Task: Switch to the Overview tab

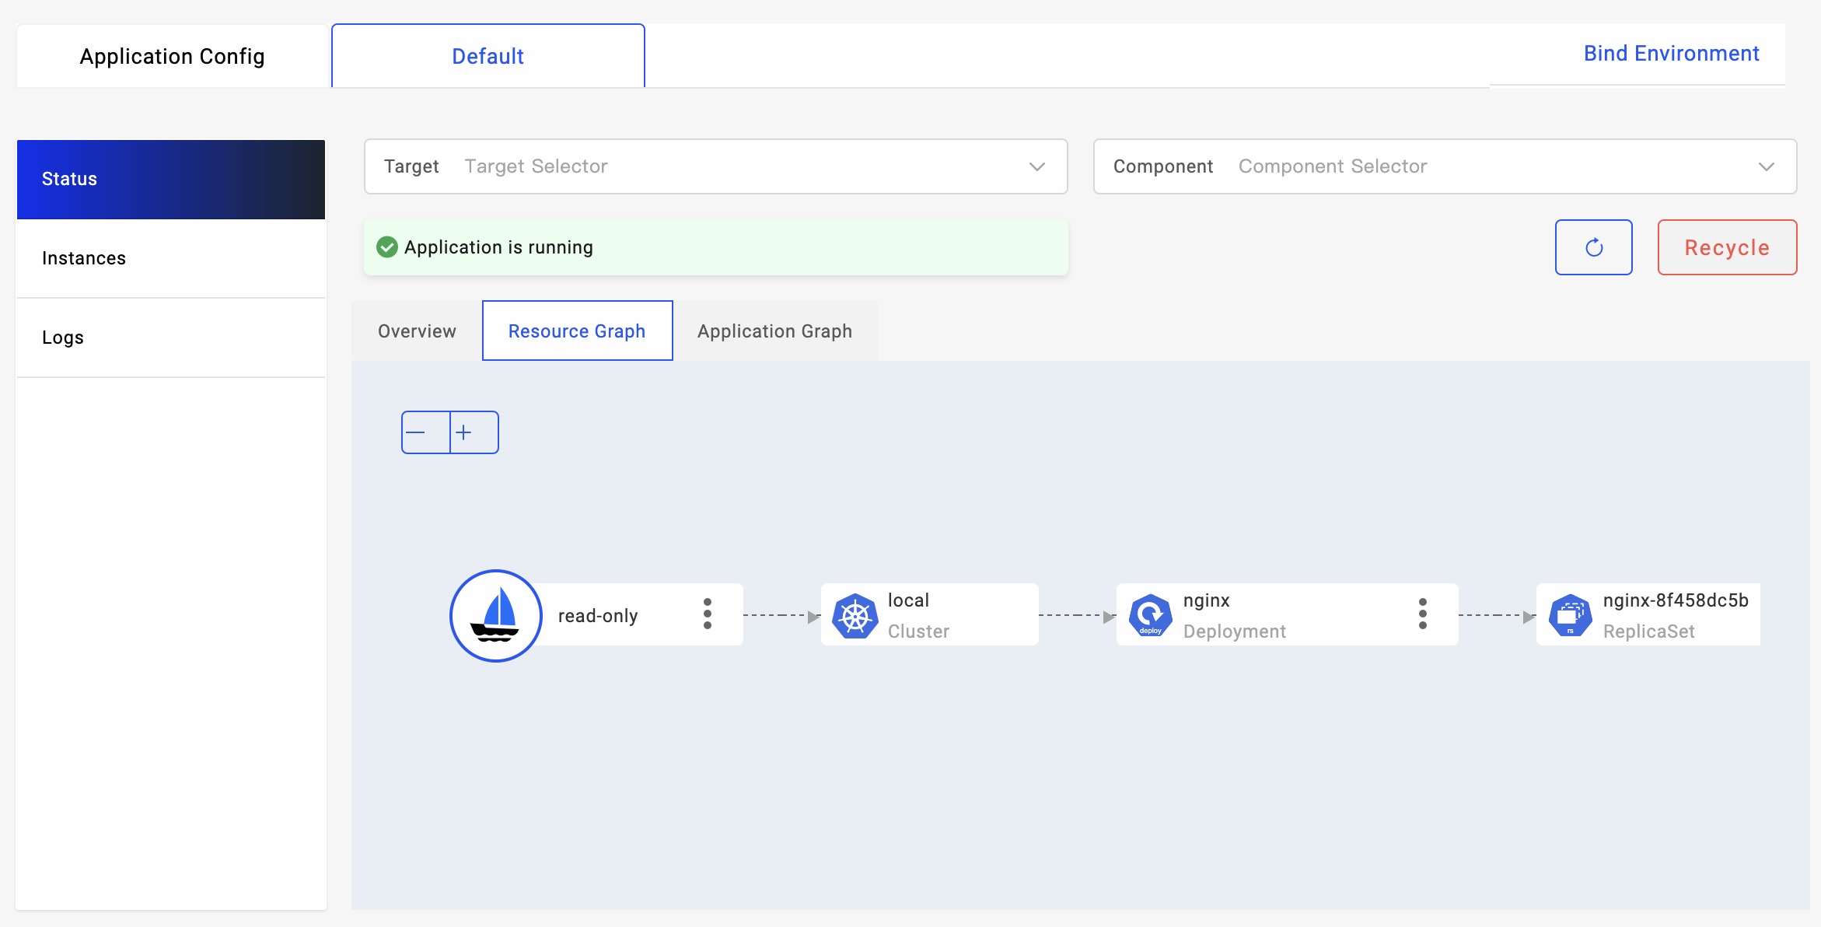Action: pos(417,330)
